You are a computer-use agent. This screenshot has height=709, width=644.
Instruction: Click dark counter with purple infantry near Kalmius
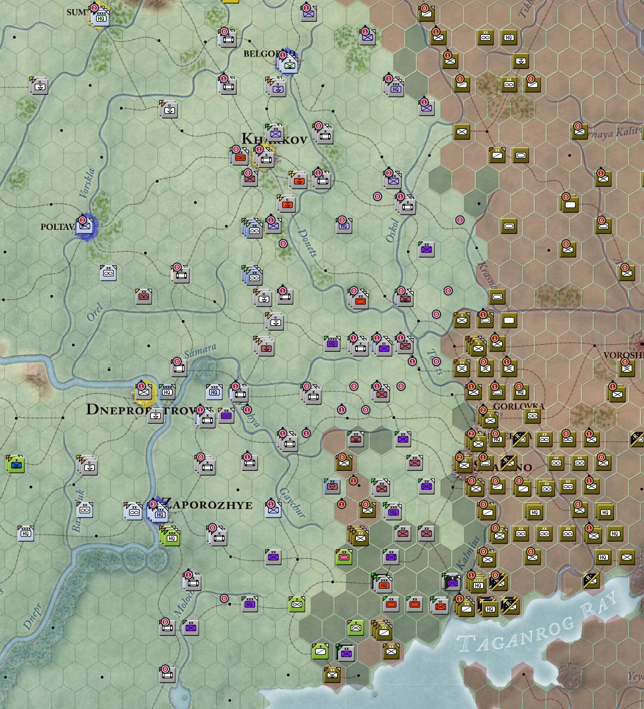(452, 582)
